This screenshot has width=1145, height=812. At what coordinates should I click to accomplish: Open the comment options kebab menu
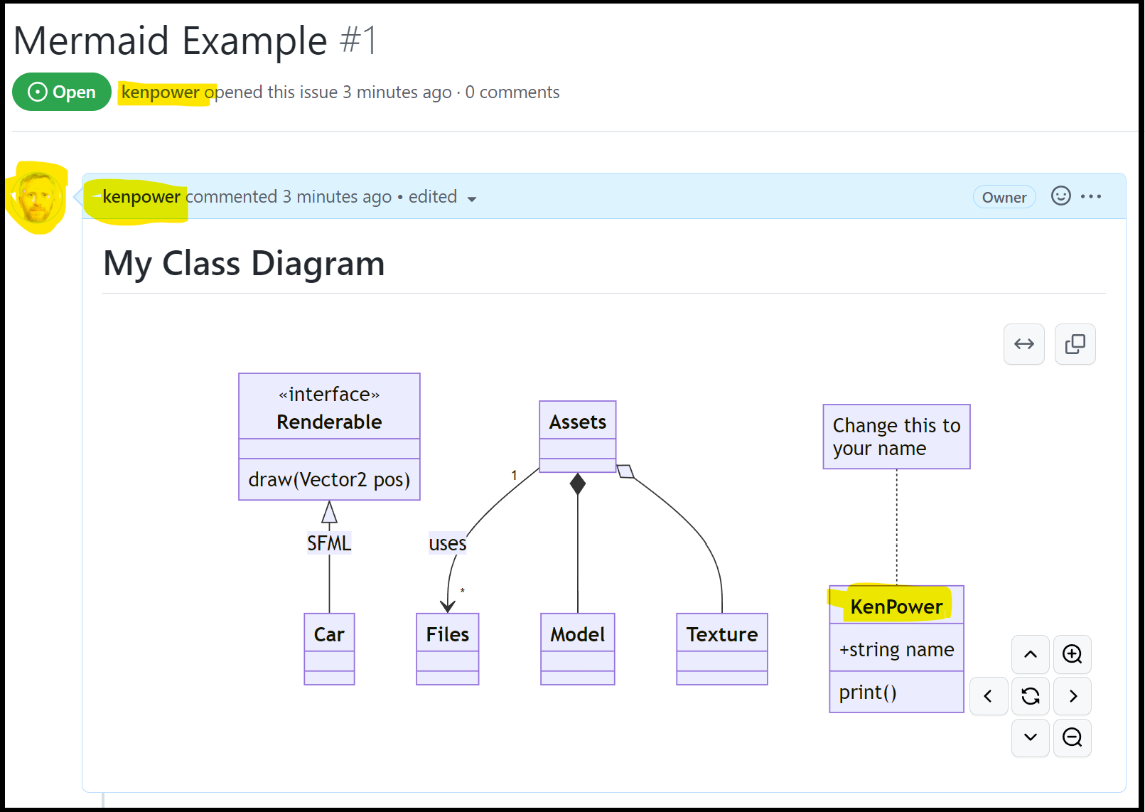tap(1092, 196)
